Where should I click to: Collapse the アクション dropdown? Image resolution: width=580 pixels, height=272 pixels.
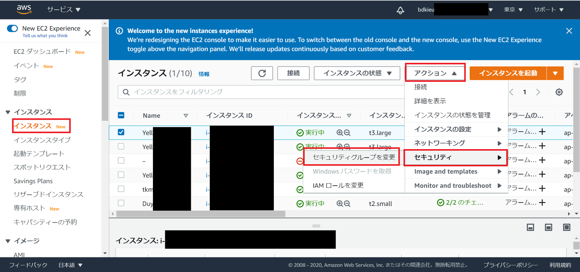coord(435,73)
